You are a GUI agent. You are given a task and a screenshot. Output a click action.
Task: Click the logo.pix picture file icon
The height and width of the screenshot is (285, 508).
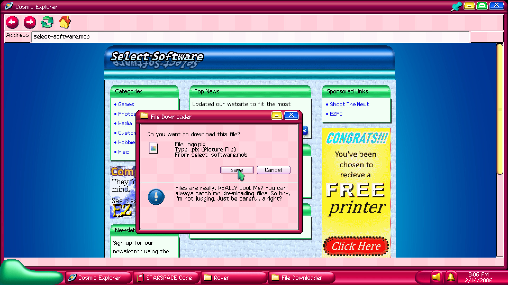click(154, 148)
